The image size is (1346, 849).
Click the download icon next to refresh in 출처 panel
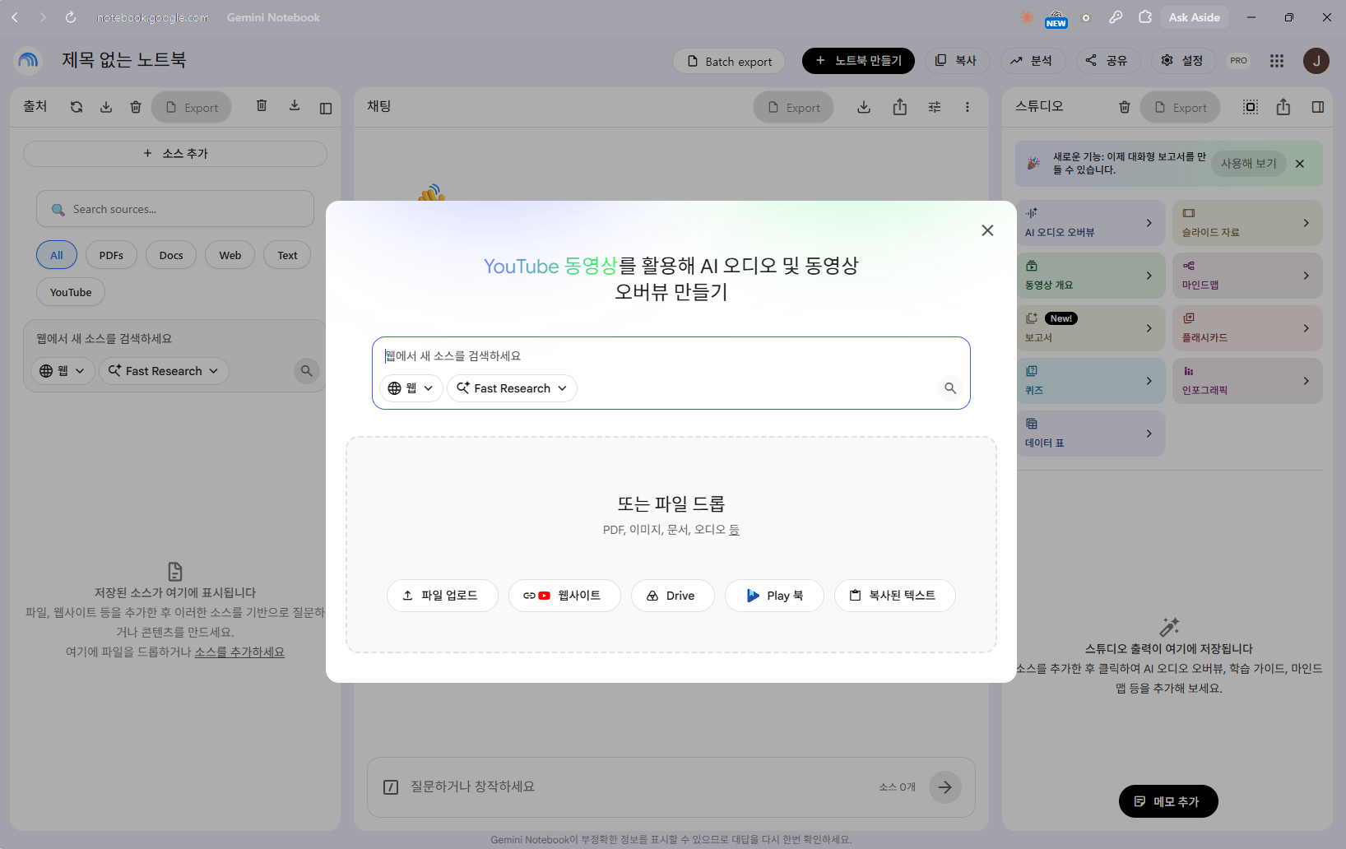(x=106, y=107)
